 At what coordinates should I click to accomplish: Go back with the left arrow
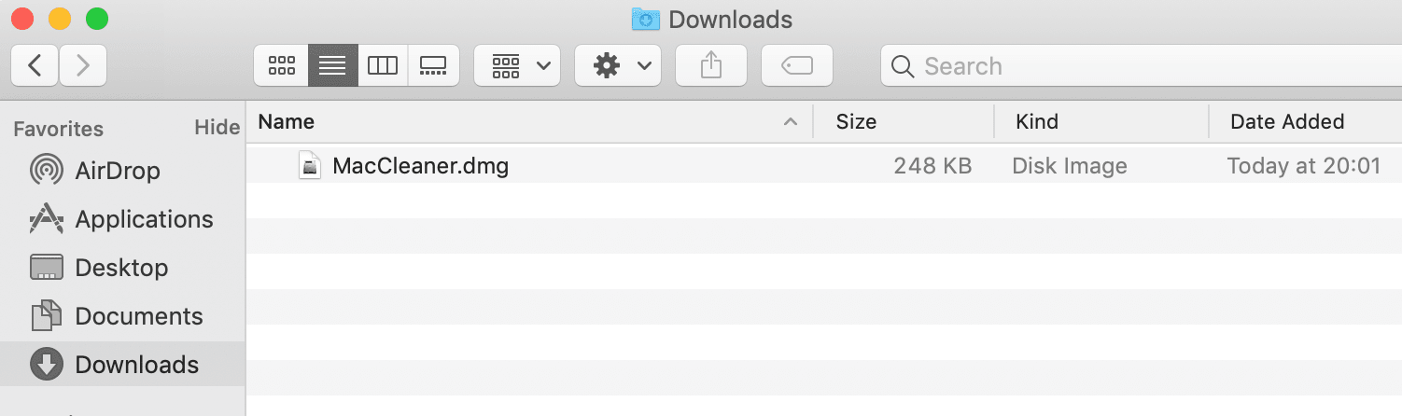coord(35,65)
